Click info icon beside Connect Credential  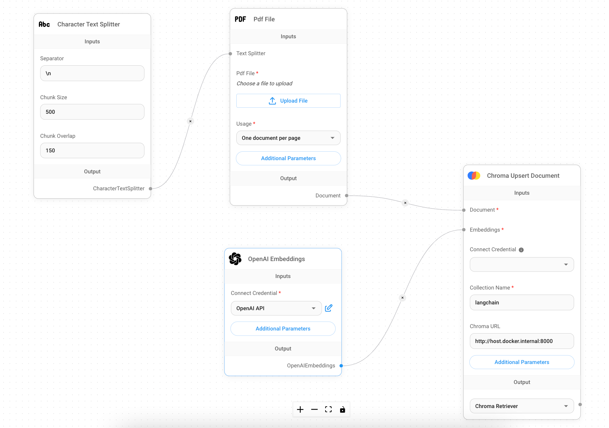coord(521,250)
